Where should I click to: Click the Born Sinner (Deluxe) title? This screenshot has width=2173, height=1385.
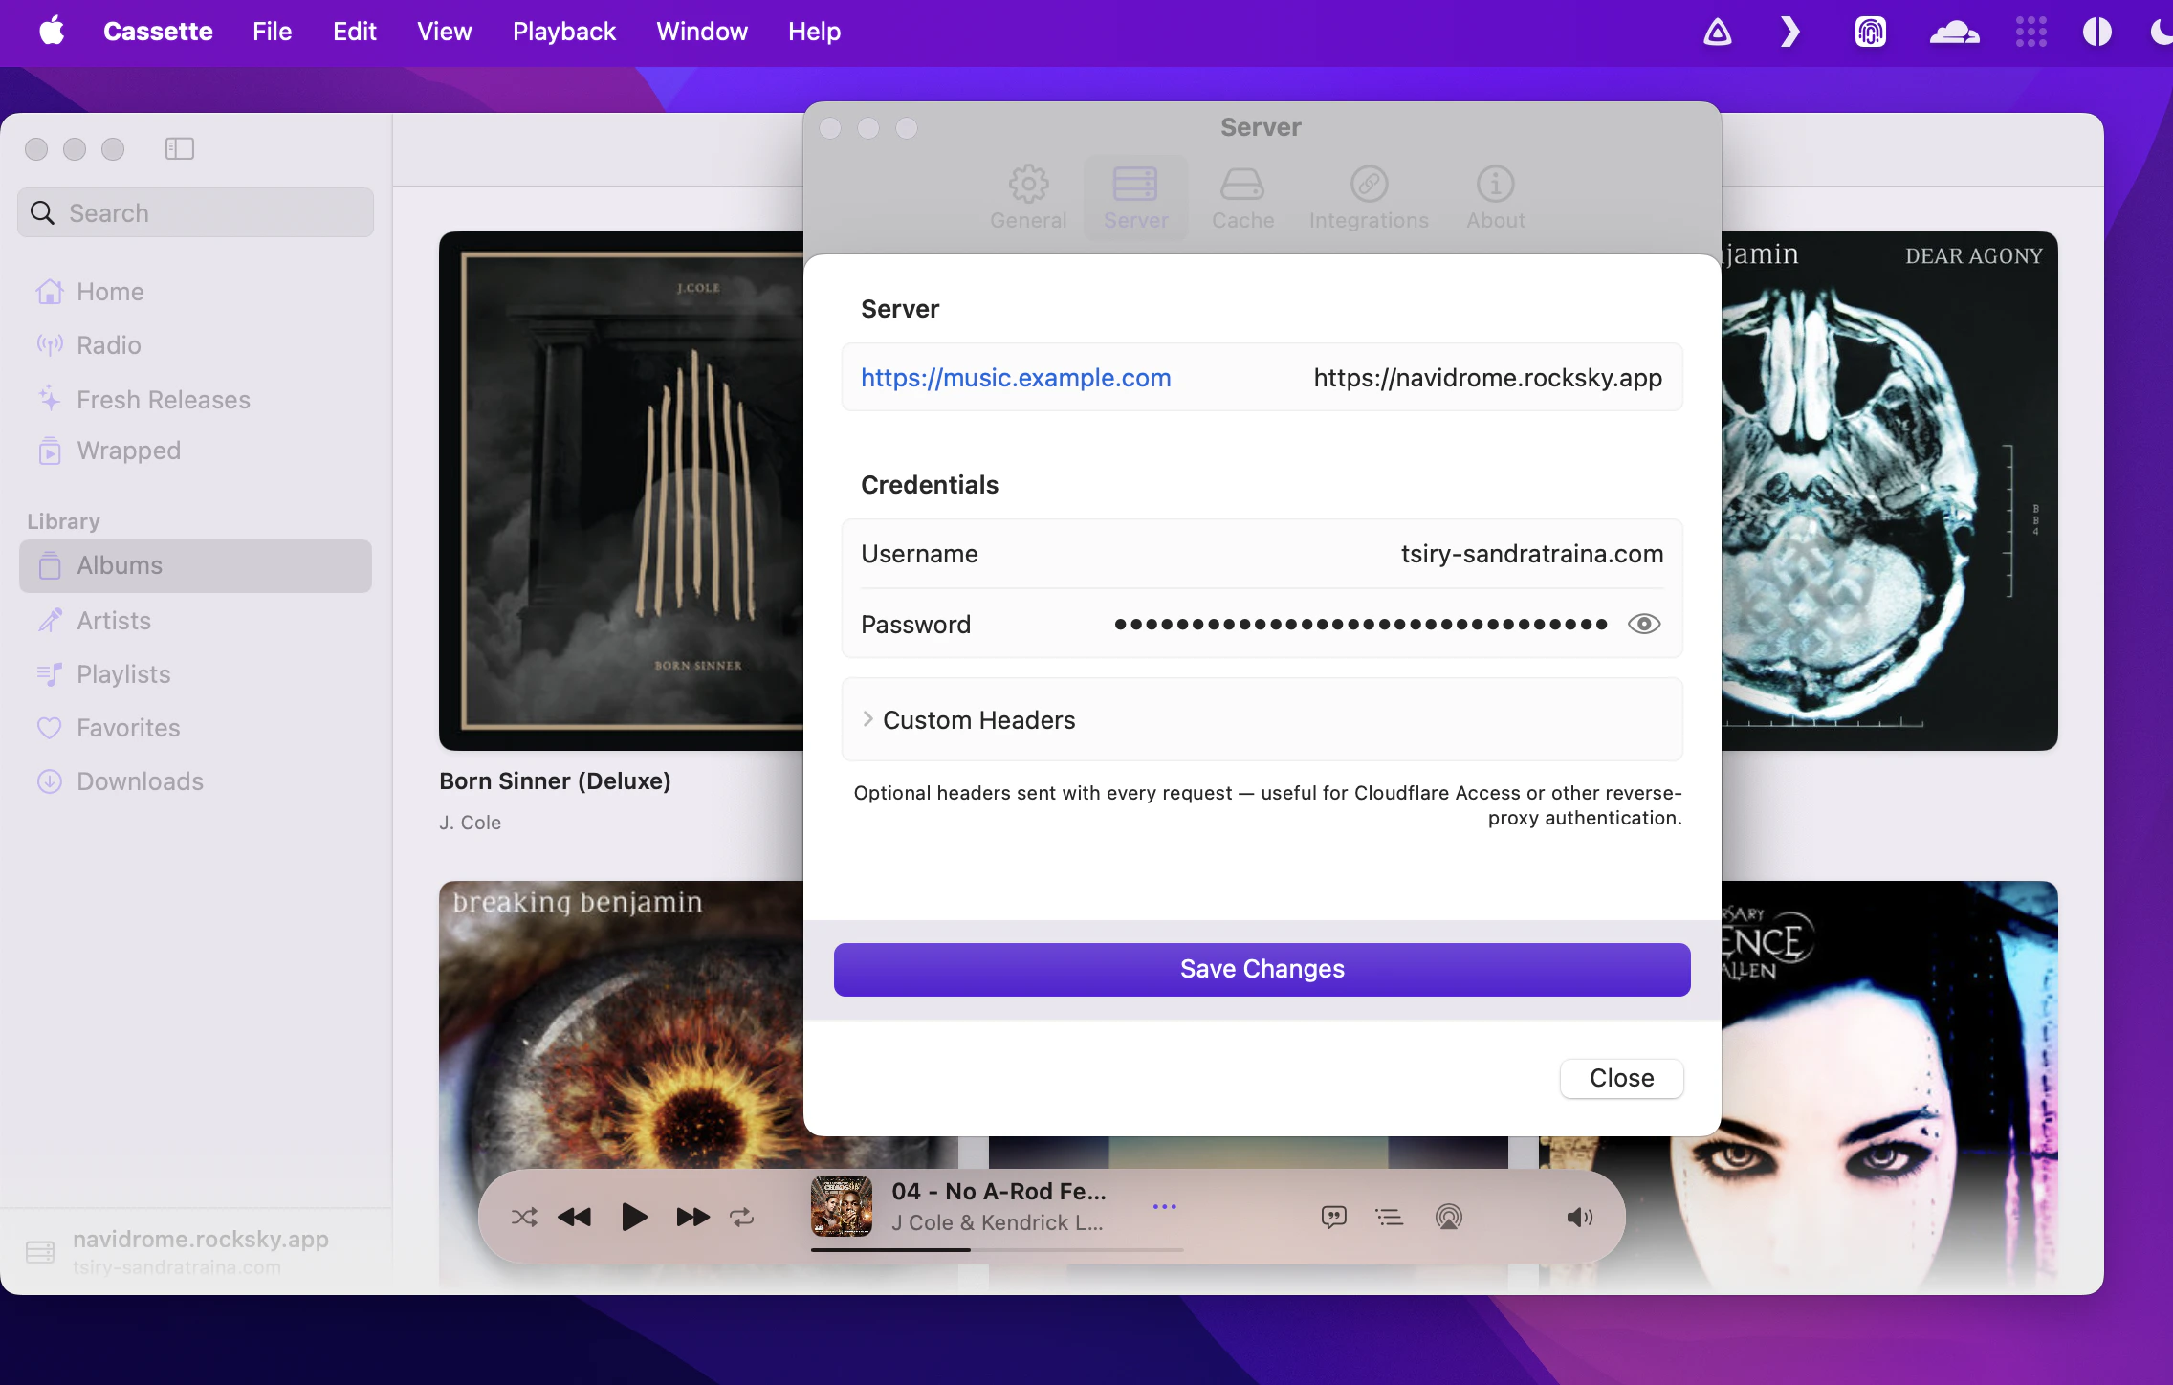(x=555, y=781)
